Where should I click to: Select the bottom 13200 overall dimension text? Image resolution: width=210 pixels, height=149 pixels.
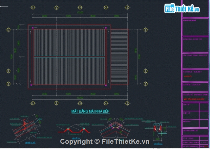click(80, 98)
